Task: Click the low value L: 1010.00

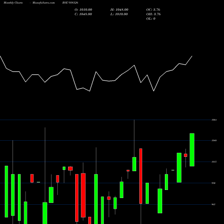Action: point(119,14)
